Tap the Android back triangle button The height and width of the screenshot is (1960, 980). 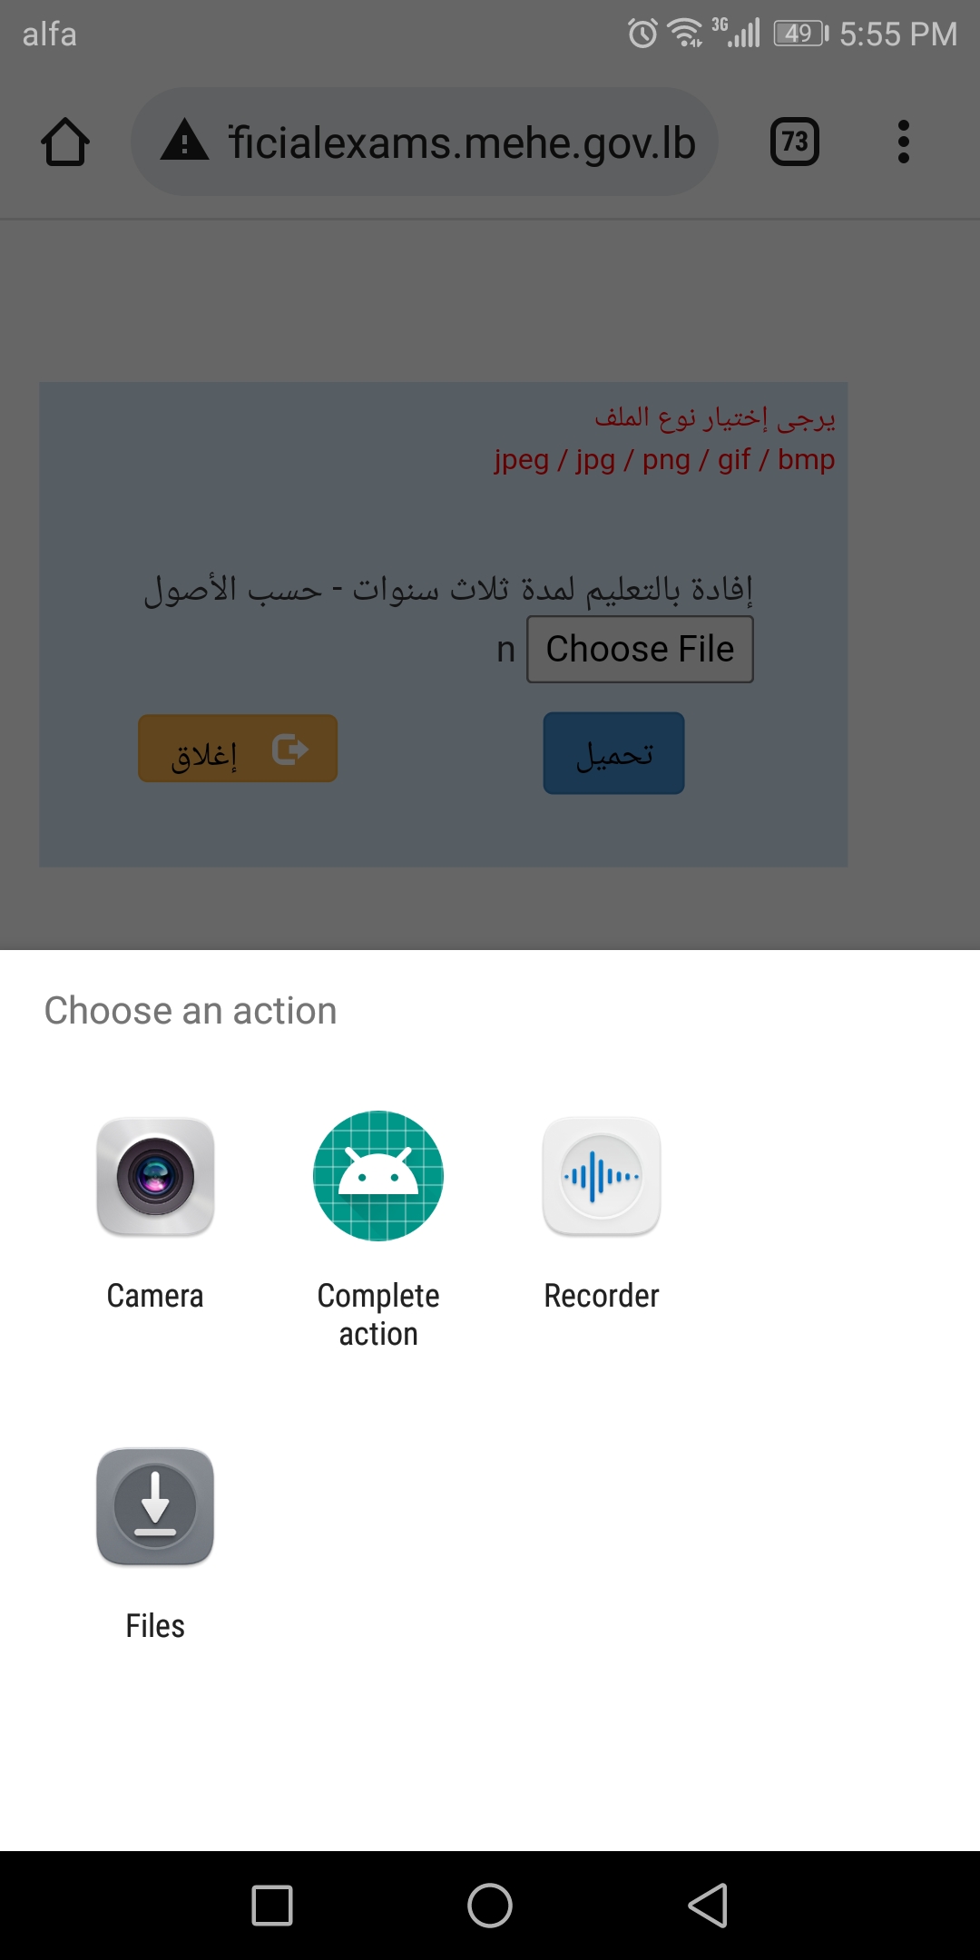click(x=708, y=1905)
